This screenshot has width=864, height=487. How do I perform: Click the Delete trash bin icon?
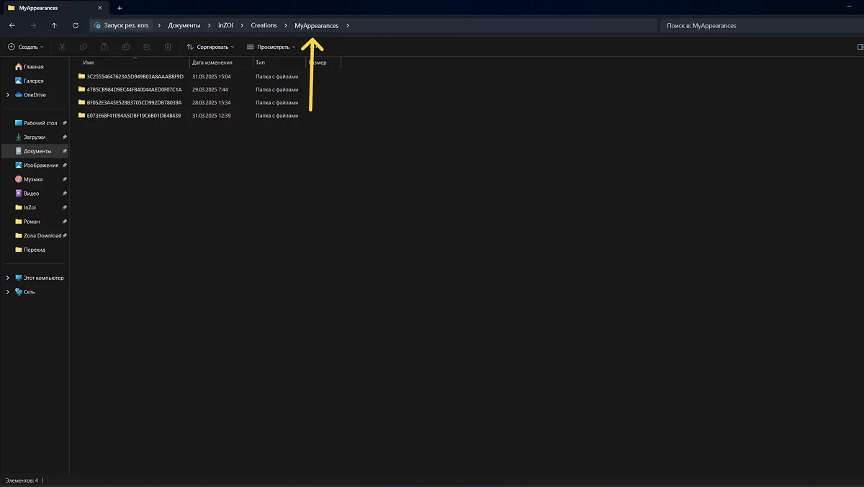pos(168,47)
